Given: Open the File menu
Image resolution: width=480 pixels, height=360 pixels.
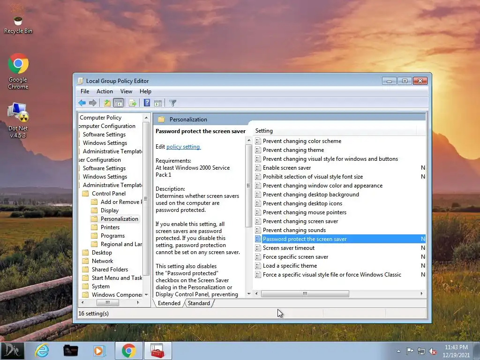Looking at the screenshot, I should (85, 91).
